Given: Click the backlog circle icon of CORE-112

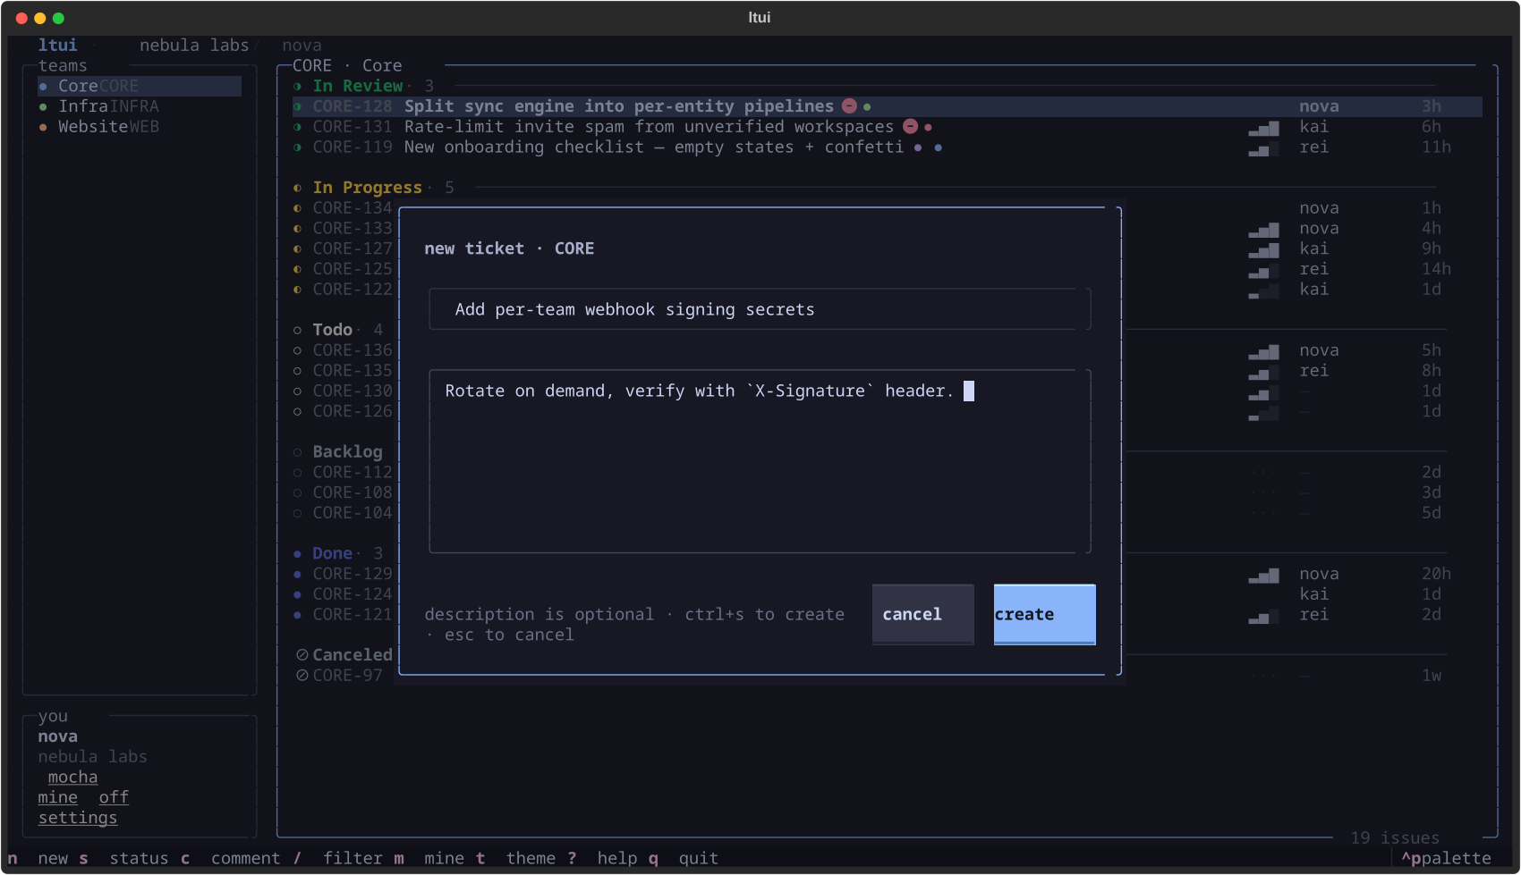Looking at the screenshot, I should click(297, 473).
